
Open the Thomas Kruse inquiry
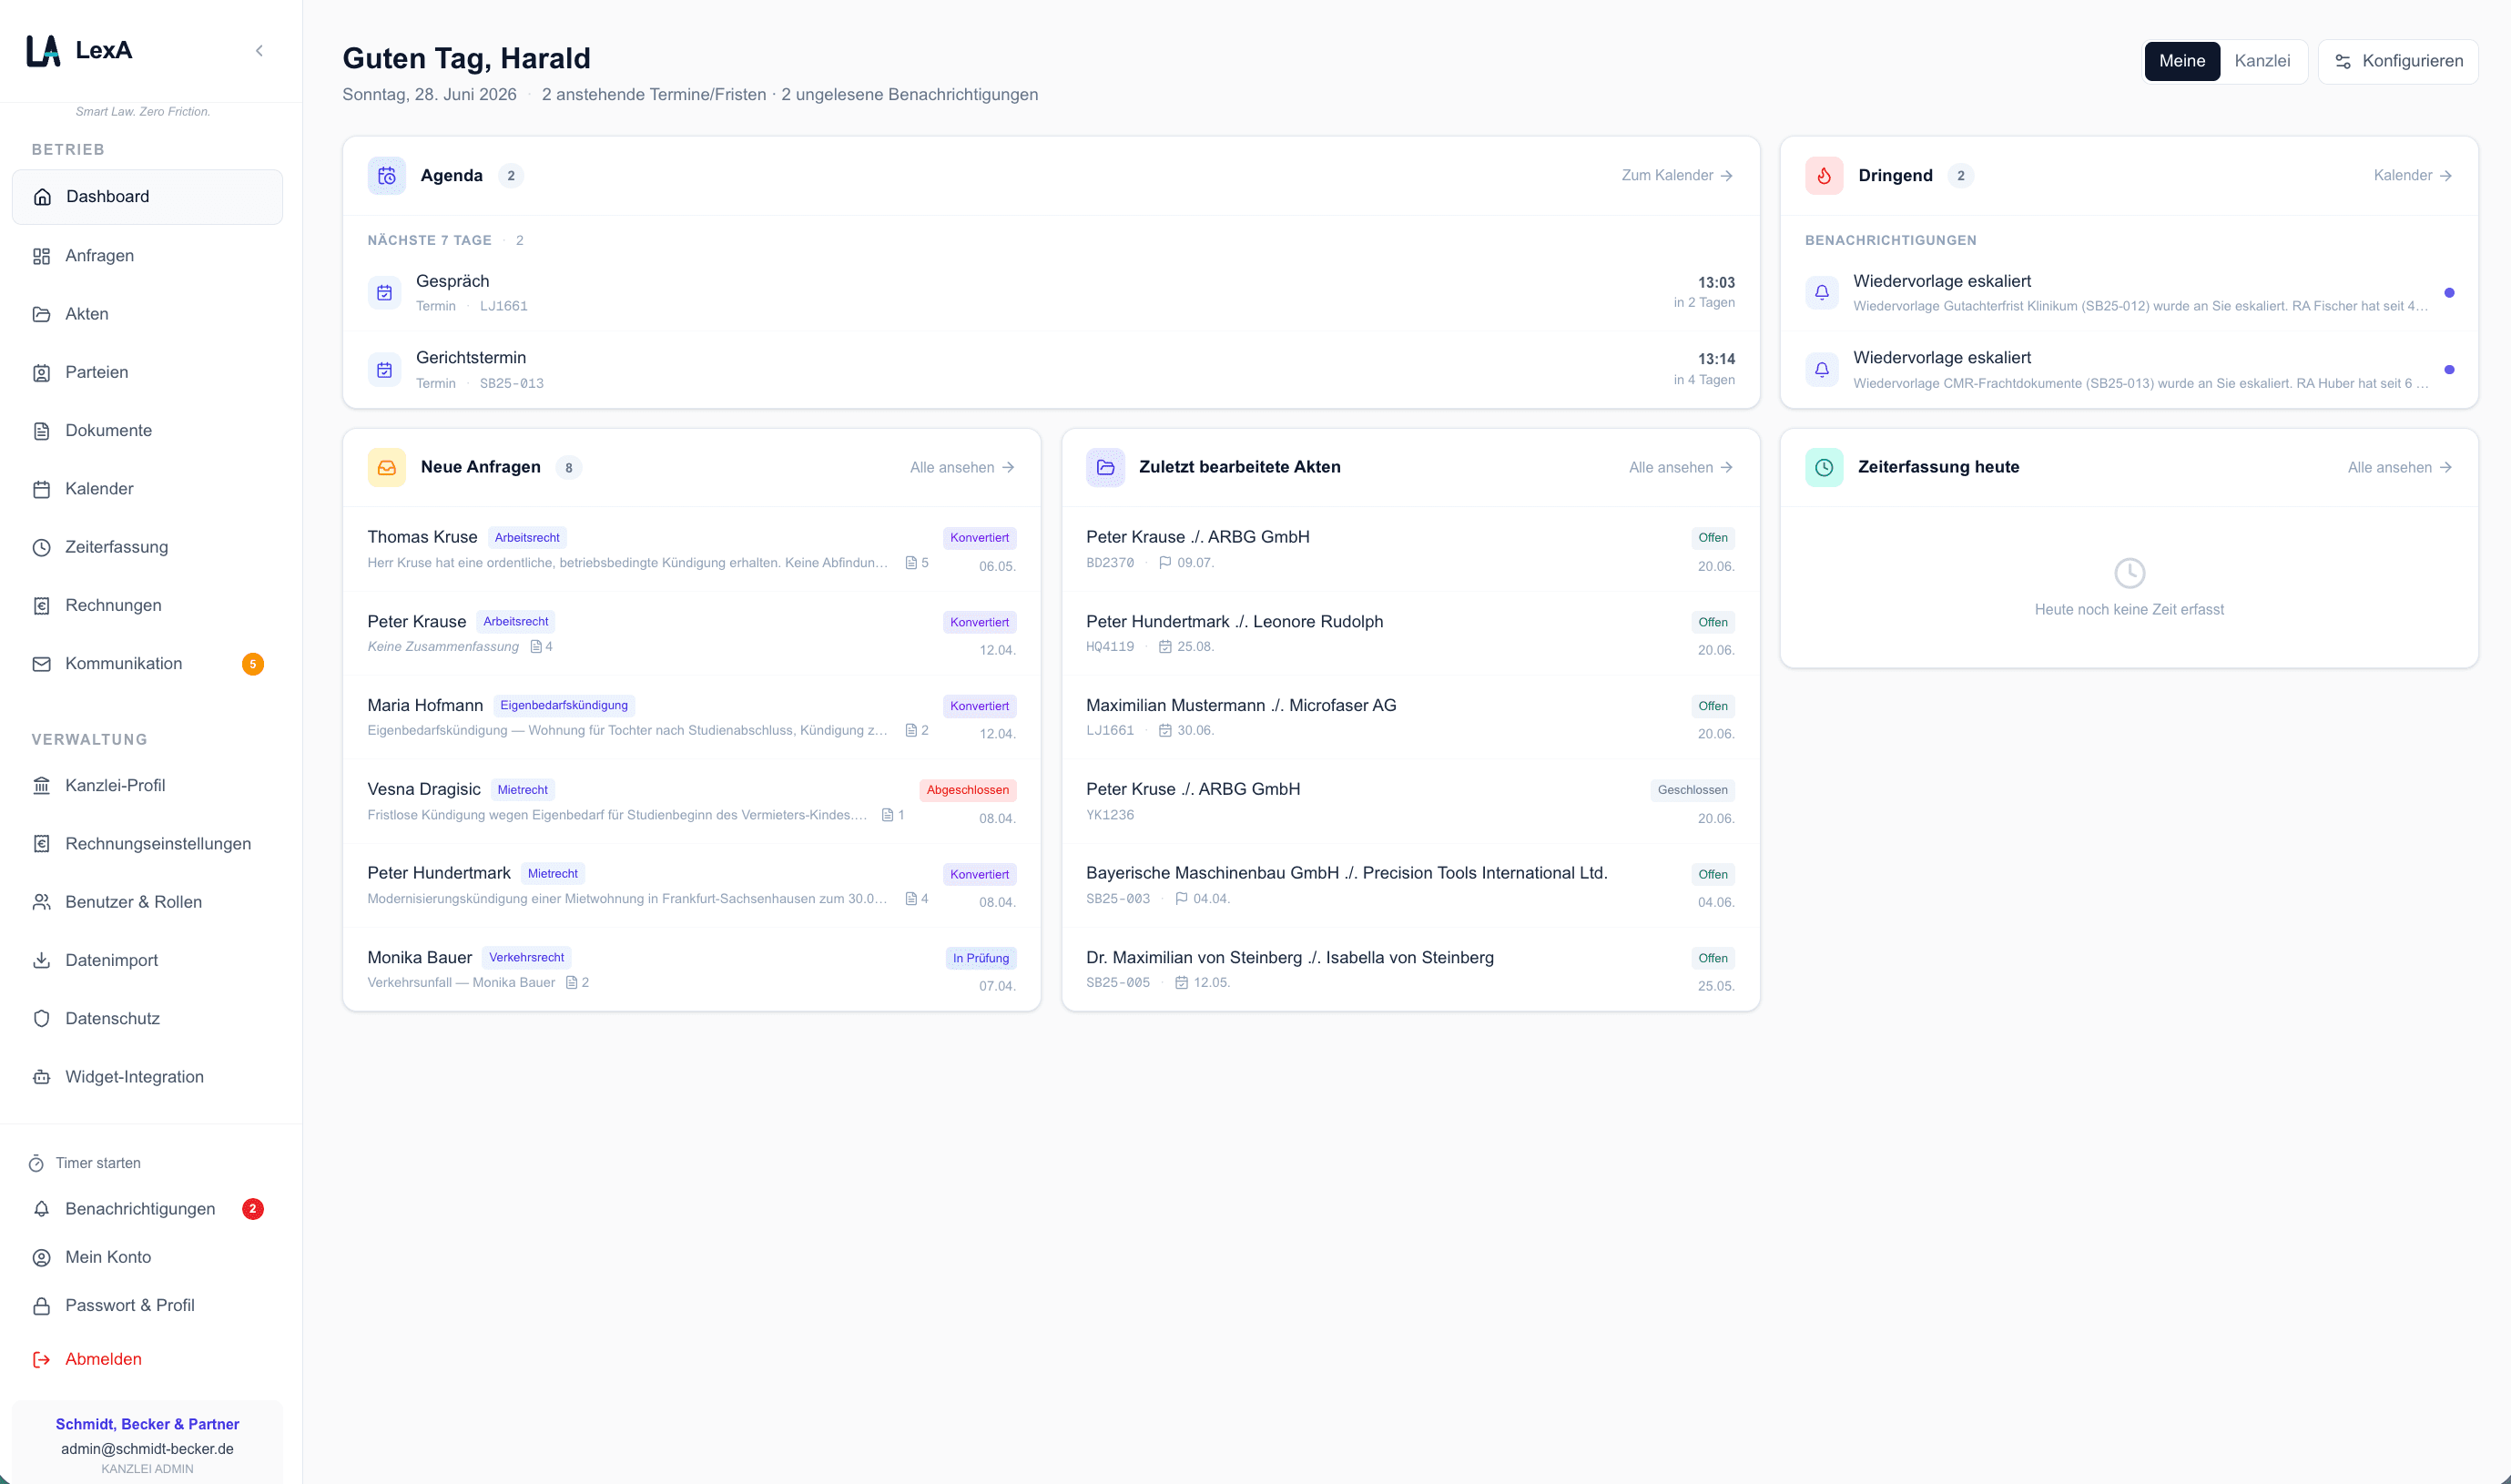coord(691,550)
